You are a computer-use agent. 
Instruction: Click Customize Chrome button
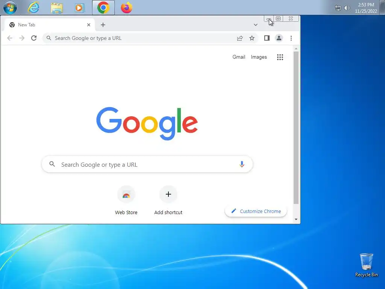click(256, 211)
